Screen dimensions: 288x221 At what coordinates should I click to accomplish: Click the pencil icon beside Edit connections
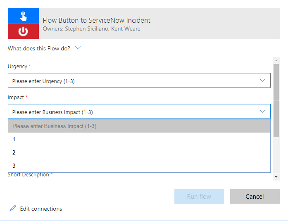(x=13, y=208)
